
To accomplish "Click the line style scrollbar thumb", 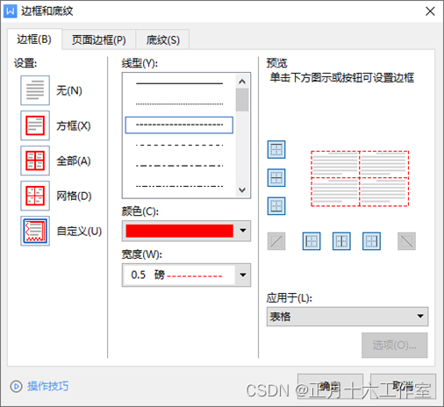I will (x=242, y=100).
